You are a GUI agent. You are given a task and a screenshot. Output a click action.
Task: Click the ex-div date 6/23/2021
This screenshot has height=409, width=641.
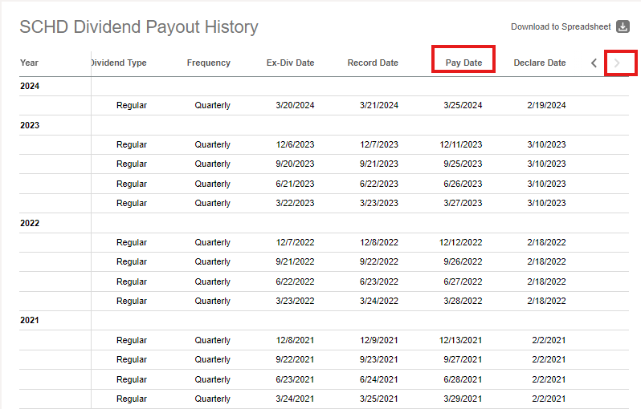pyautogui.click(x=295, y=379)
